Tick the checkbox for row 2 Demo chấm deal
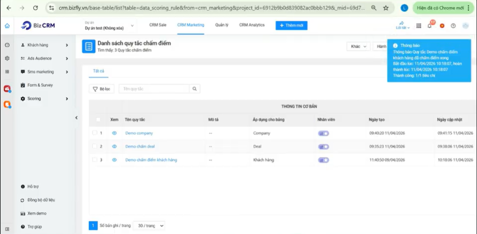 (94, 146)
